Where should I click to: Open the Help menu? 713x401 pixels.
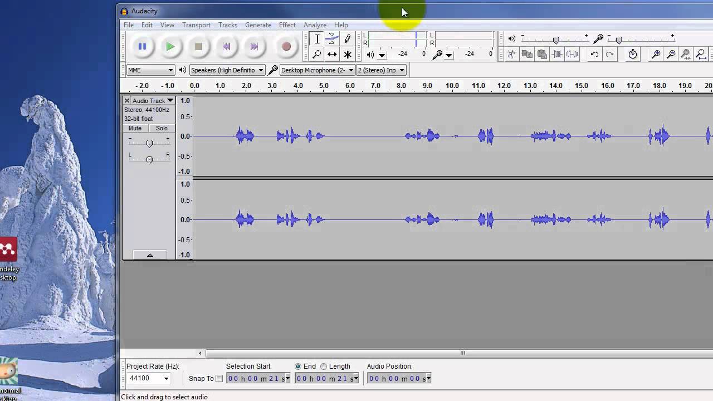[x=341, y=25]
